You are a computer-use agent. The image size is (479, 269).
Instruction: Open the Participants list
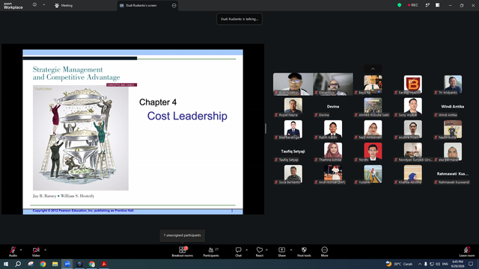click(211, 252)
